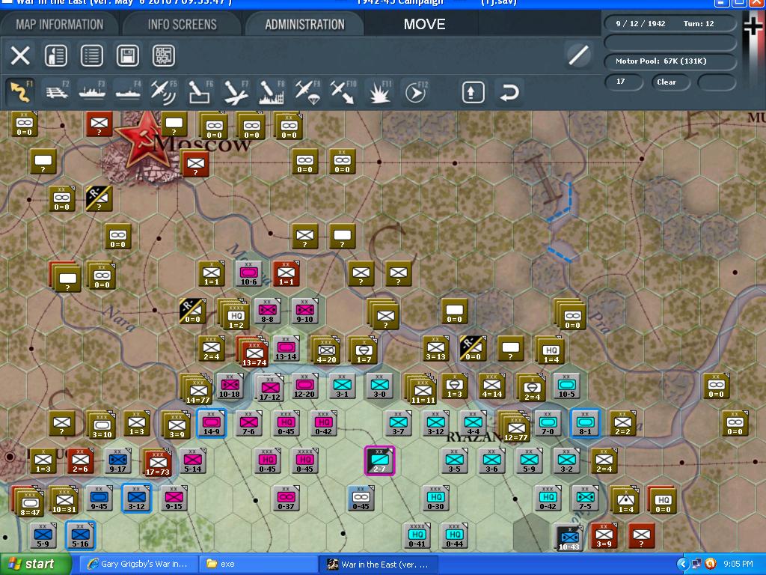Click the MOVE mode label

(425, 25)
